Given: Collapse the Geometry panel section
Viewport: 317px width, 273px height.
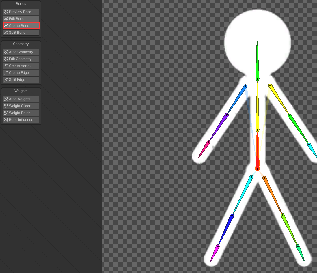Looking at the screenshot, I should point(21,44).
